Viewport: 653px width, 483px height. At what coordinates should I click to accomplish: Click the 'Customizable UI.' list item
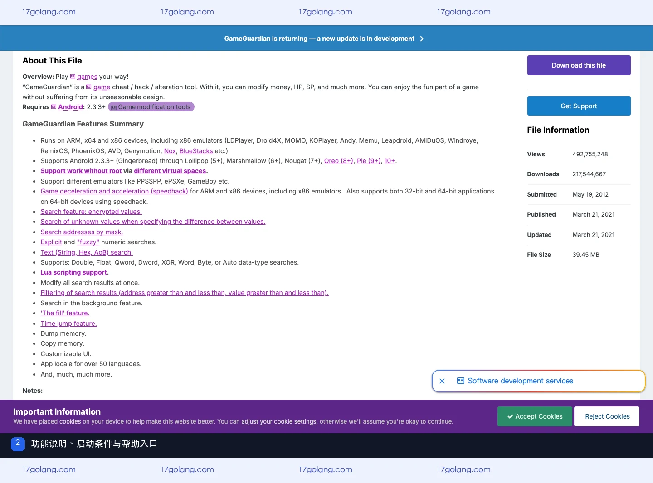pos(66,354)
